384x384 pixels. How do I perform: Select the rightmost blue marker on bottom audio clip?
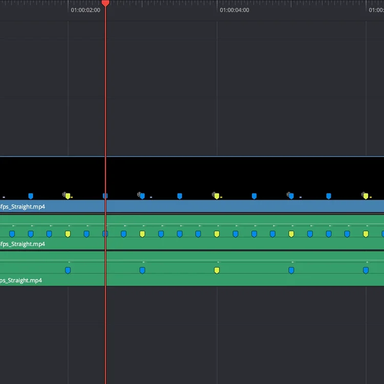point(366,270)
